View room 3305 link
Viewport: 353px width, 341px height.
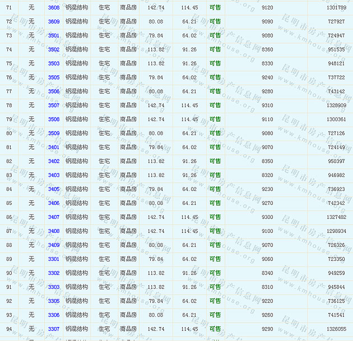click(54, 301)
